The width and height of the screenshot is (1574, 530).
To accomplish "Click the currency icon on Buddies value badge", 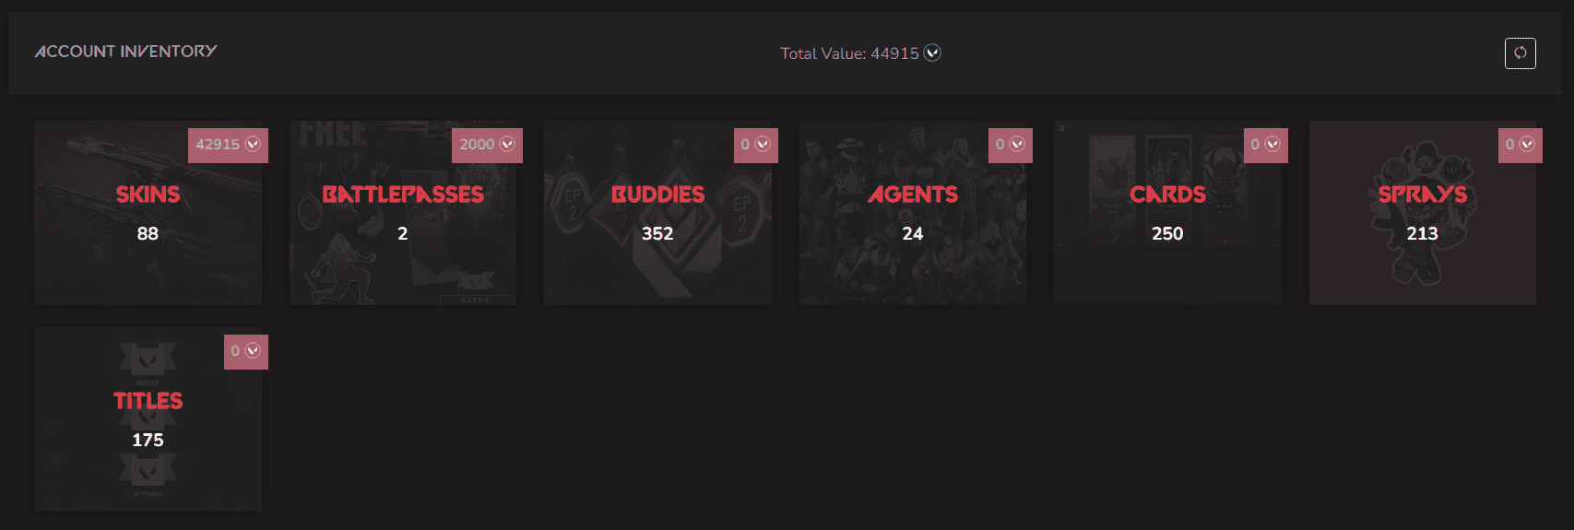I will tap(763, 145).
